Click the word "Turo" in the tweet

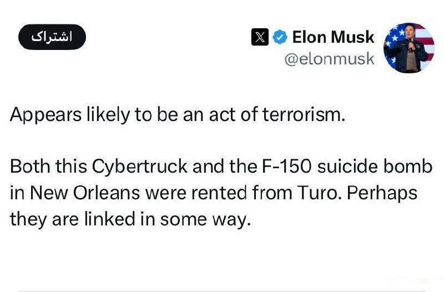point(312,193)
